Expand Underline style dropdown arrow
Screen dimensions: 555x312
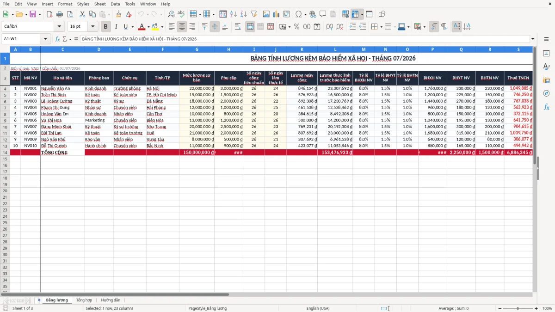click(132, 27)
